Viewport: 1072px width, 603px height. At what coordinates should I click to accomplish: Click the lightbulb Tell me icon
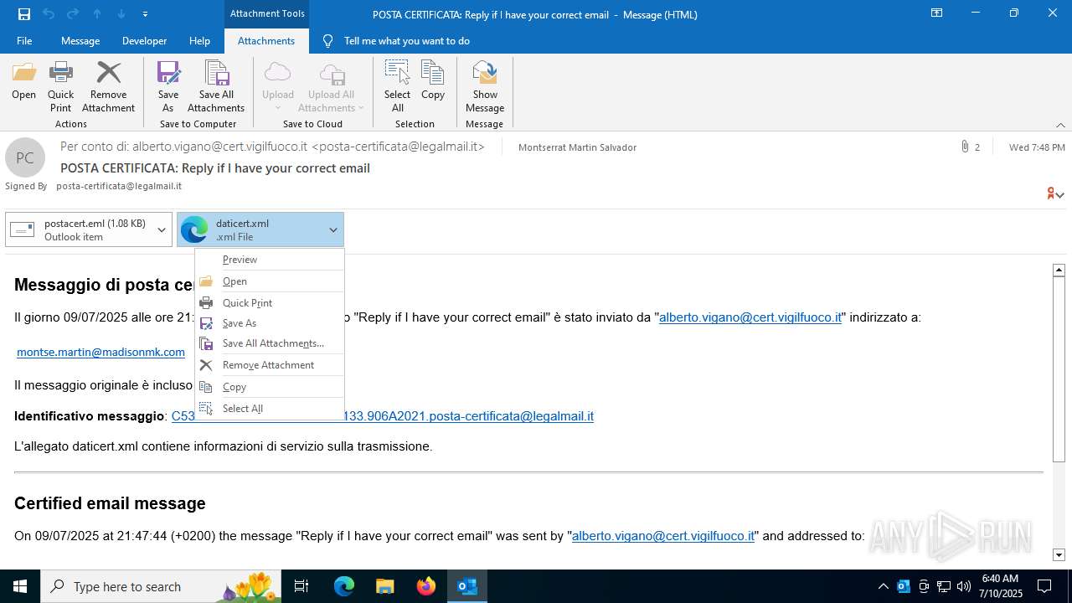tap(328, 41)
